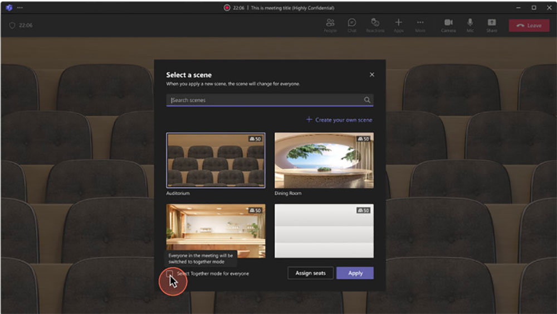Click the red Leave button
The width and height of the screenshot is (557, 314).
point(528,25)
